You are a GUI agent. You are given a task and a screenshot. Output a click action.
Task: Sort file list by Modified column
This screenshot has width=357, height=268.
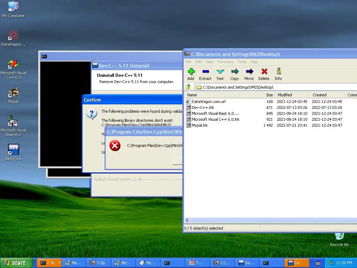292,95
